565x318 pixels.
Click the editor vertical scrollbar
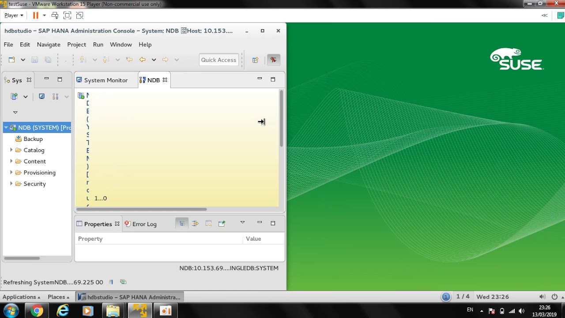pyautogui.click(x=281, y=118)
